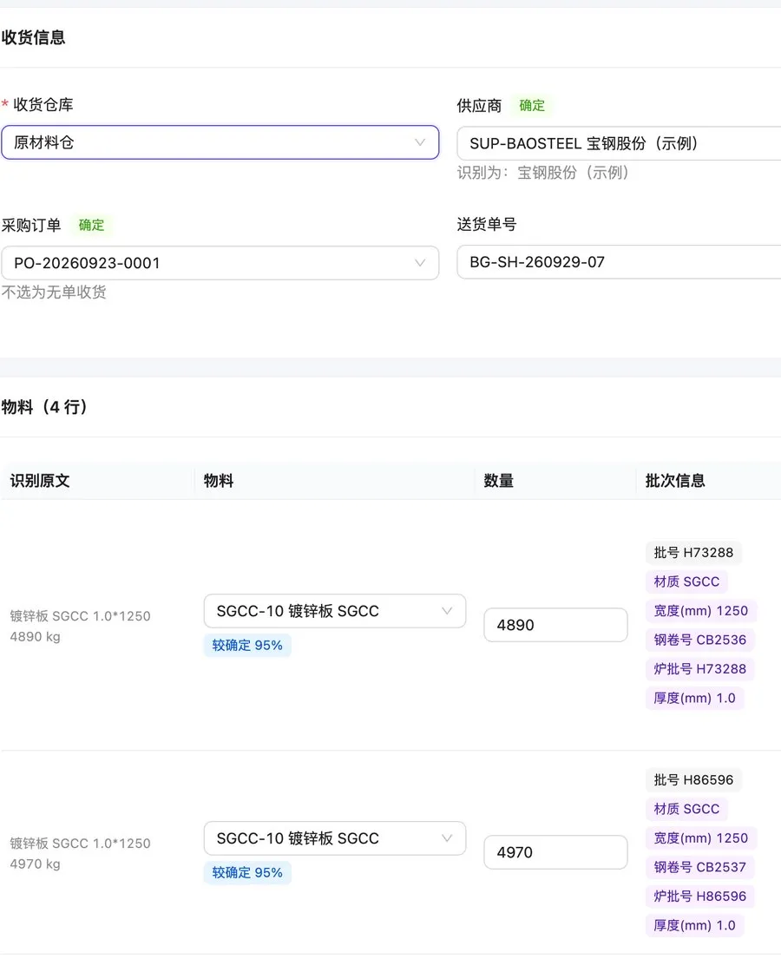Click the 收货信息 section heading
The image size is (781, 959).
(33, 37)
